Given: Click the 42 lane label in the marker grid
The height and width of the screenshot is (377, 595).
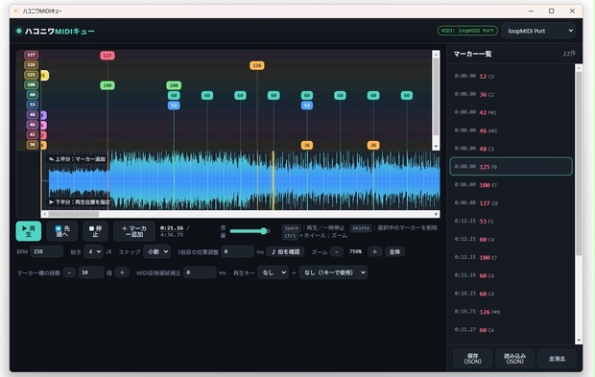Looking at the screenshot, I should pyautogui.click(x=32, y=134).
